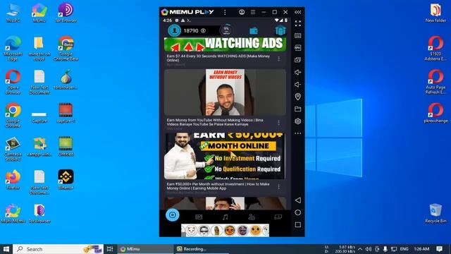Open MEmu settings gear icon
Viewport: 451px width, 254px height.
298,121
